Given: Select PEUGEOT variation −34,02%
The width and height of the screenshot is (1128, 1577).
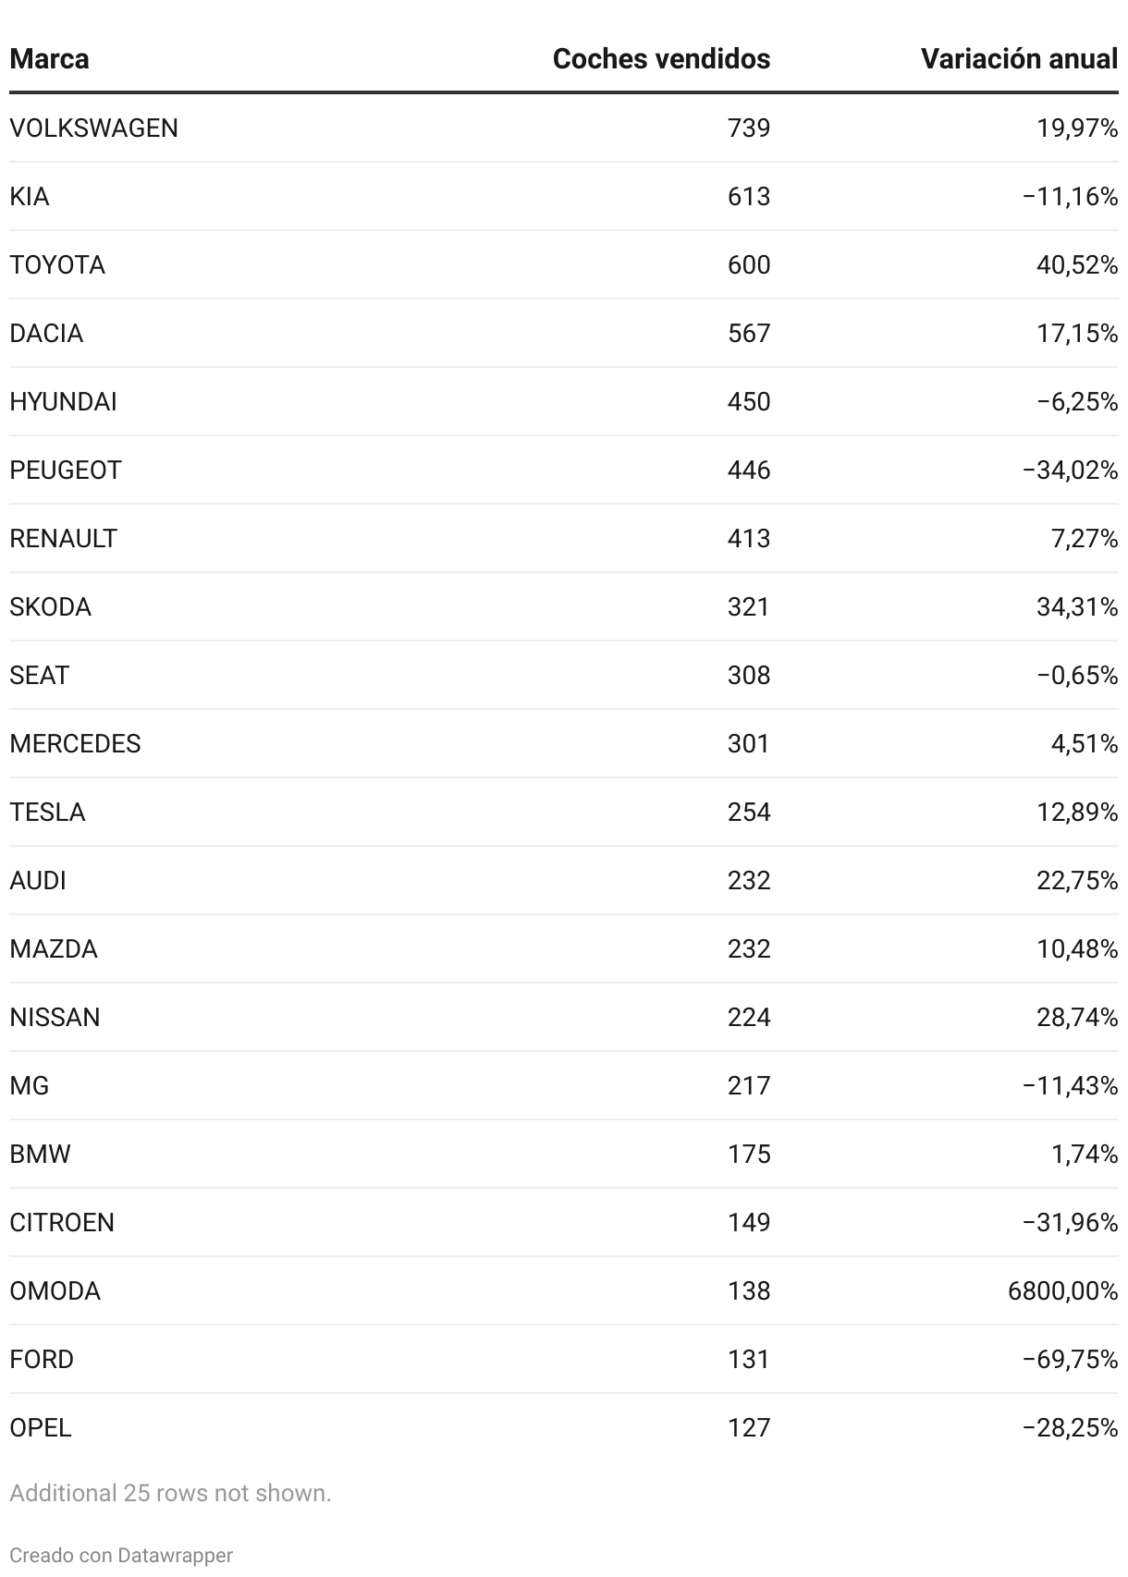Looking at the screenshot, I should click(x=1070, y=470).
